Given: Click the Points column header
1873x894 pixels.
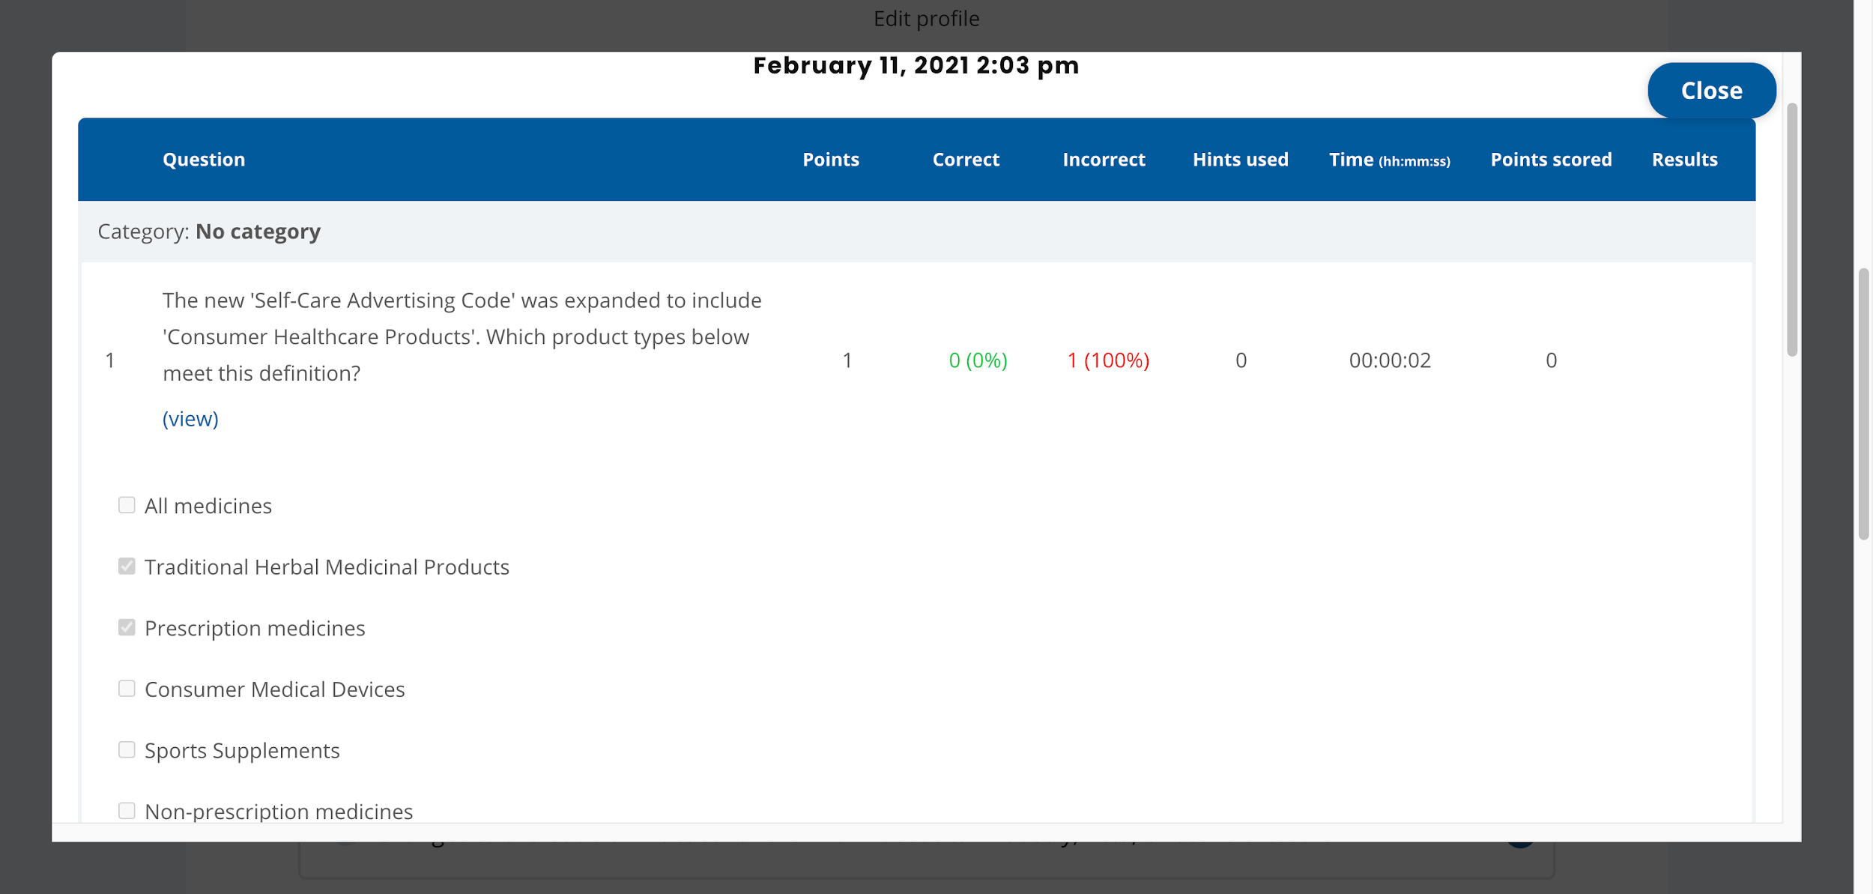Looking at the screenshot, I should coord(830,160).
